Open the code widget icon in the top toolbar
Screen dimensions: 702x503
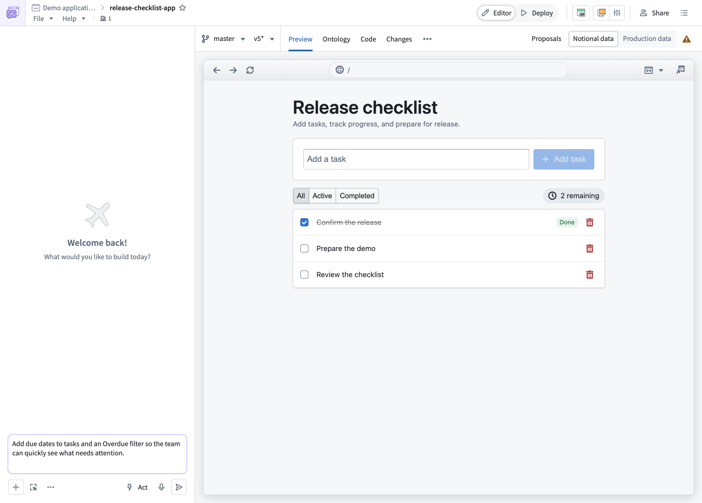coord(601,13)
